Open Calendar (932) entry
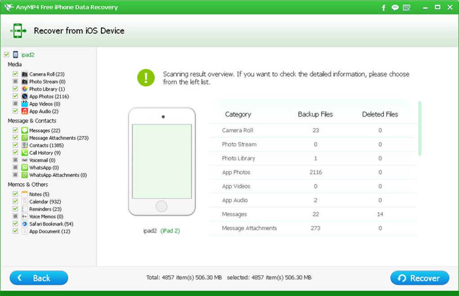The image size is (459, 296). [45, 202]
